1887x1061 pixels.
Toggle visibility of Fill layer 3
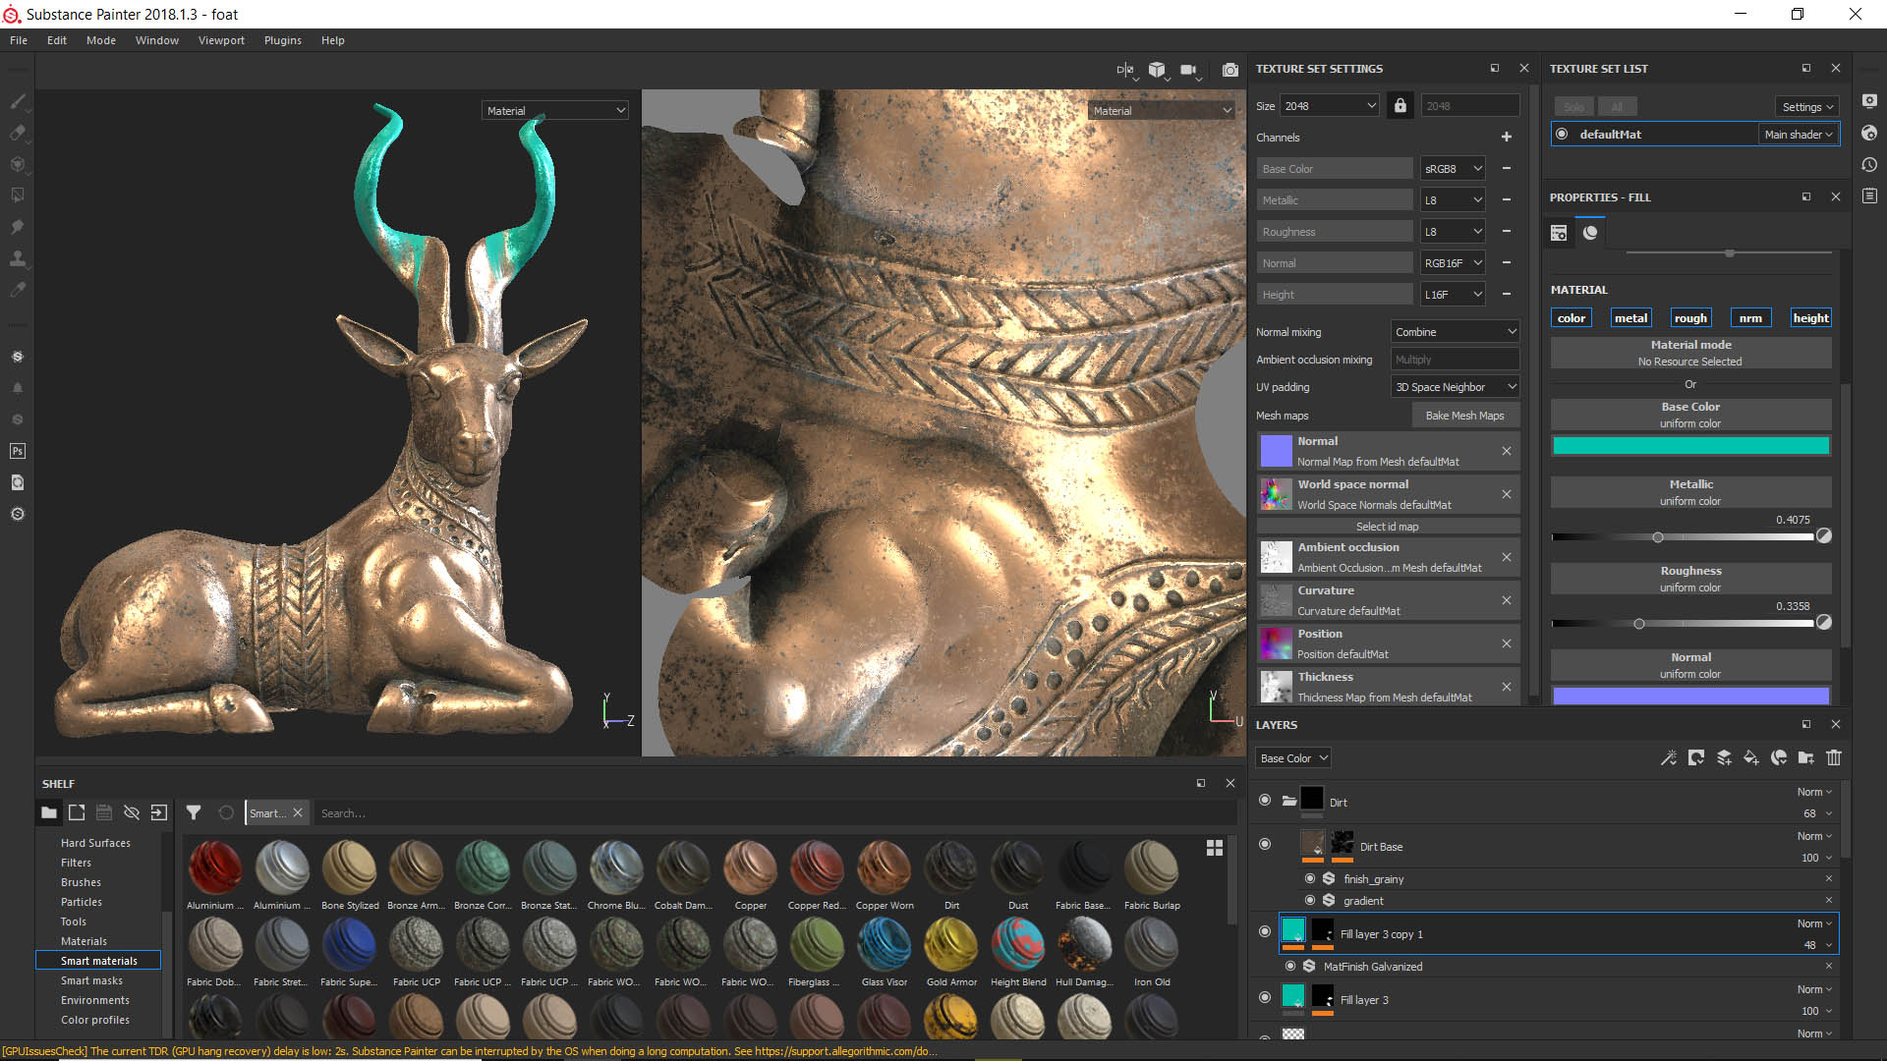pyautogui.click(x=1265, y=997)
